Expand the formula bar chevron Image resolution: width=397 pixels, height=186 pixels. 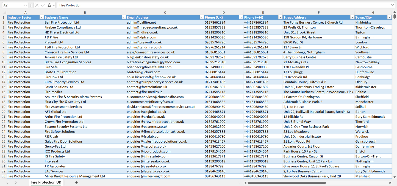pyautogui.click(x=393, y=5)
